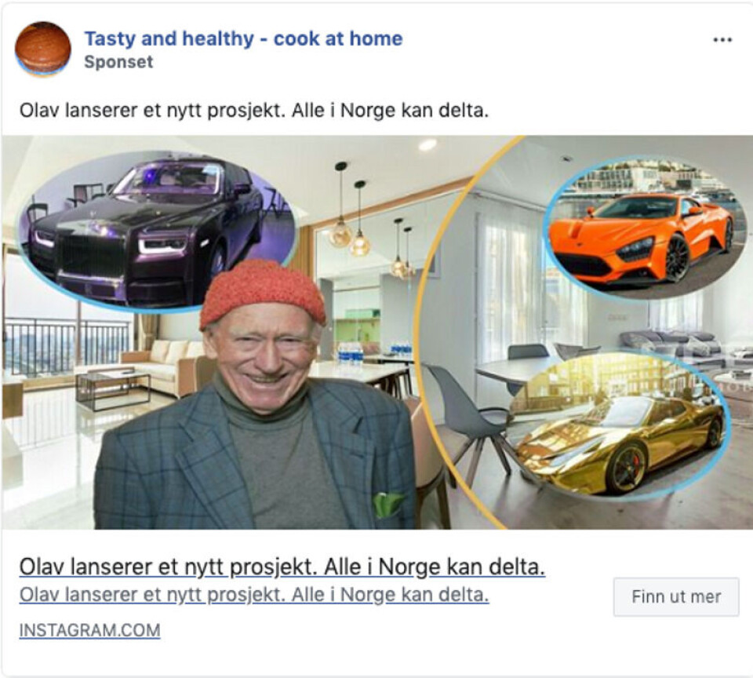Viewport: 753px width, 678px height.
Task: Click the purple Rolls-Royce car bubble
Action: click(157, 231)
